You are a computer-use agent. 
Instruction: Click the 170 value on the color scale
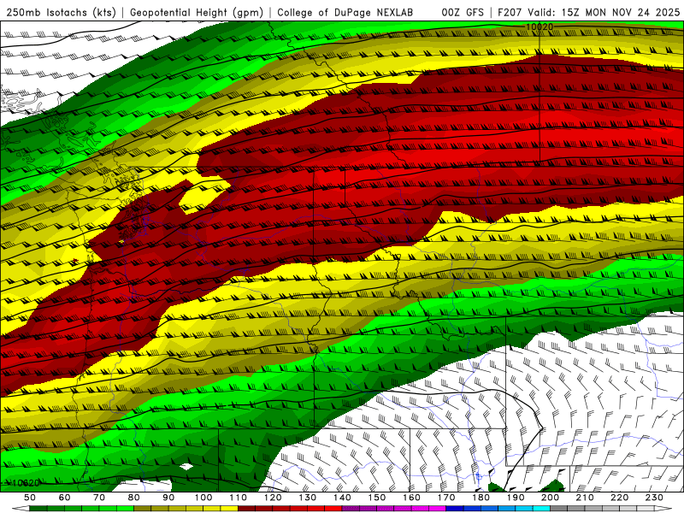coord(446,498)
